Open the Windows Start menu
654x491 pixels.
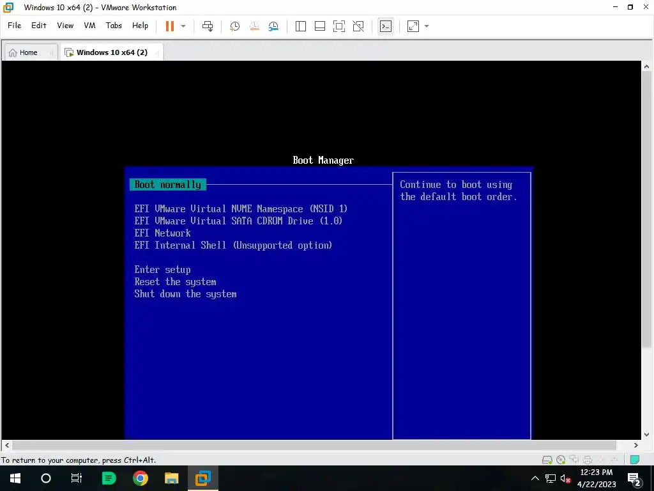click(x=15, y=478)
